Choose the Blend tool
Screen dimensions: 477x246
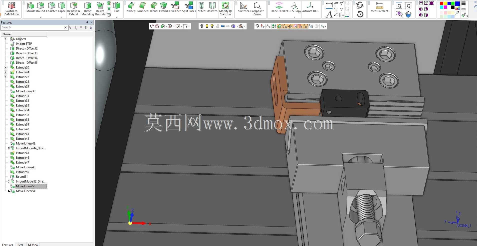[x=154, y=7]
